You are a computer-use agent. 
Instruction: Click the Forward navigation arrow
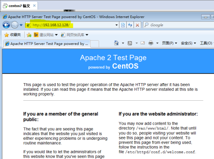[x=15, y=25]
